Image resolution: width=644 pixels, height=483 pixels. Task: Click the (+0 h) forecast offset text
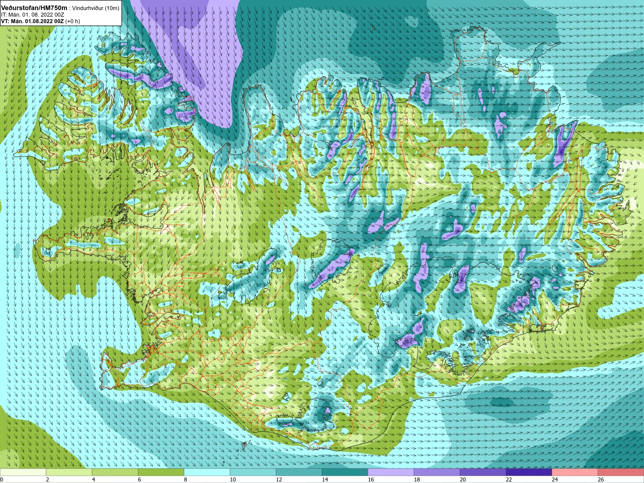pos(72,21)
